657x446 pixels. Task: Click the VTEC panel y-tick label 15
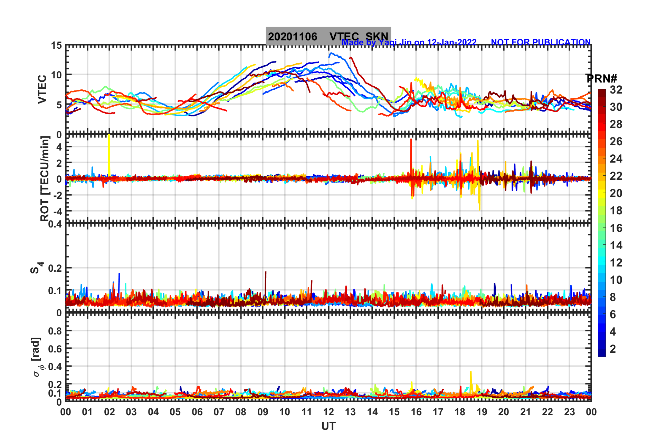(56, 46)
